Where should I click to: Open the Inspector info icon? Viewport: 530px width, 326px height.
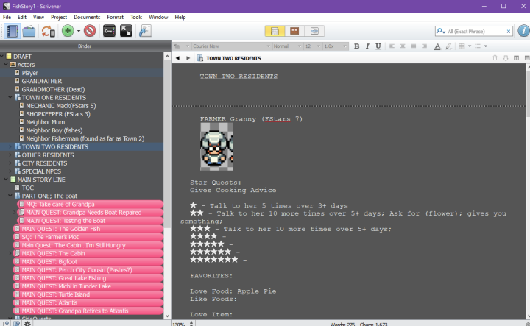523,31
